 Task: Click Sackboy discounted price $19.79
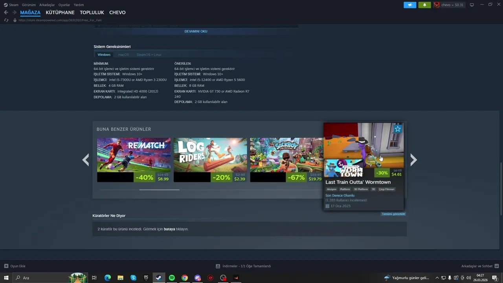(315, 179)
